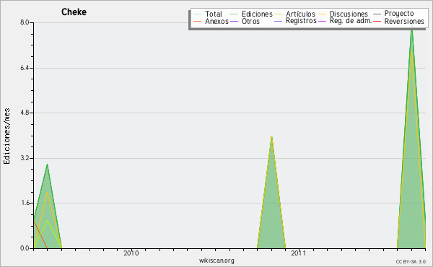Click the 2011 x-axis label
Image resolution: width=433 pixels, height=267 pixels.
coord(299,253)
